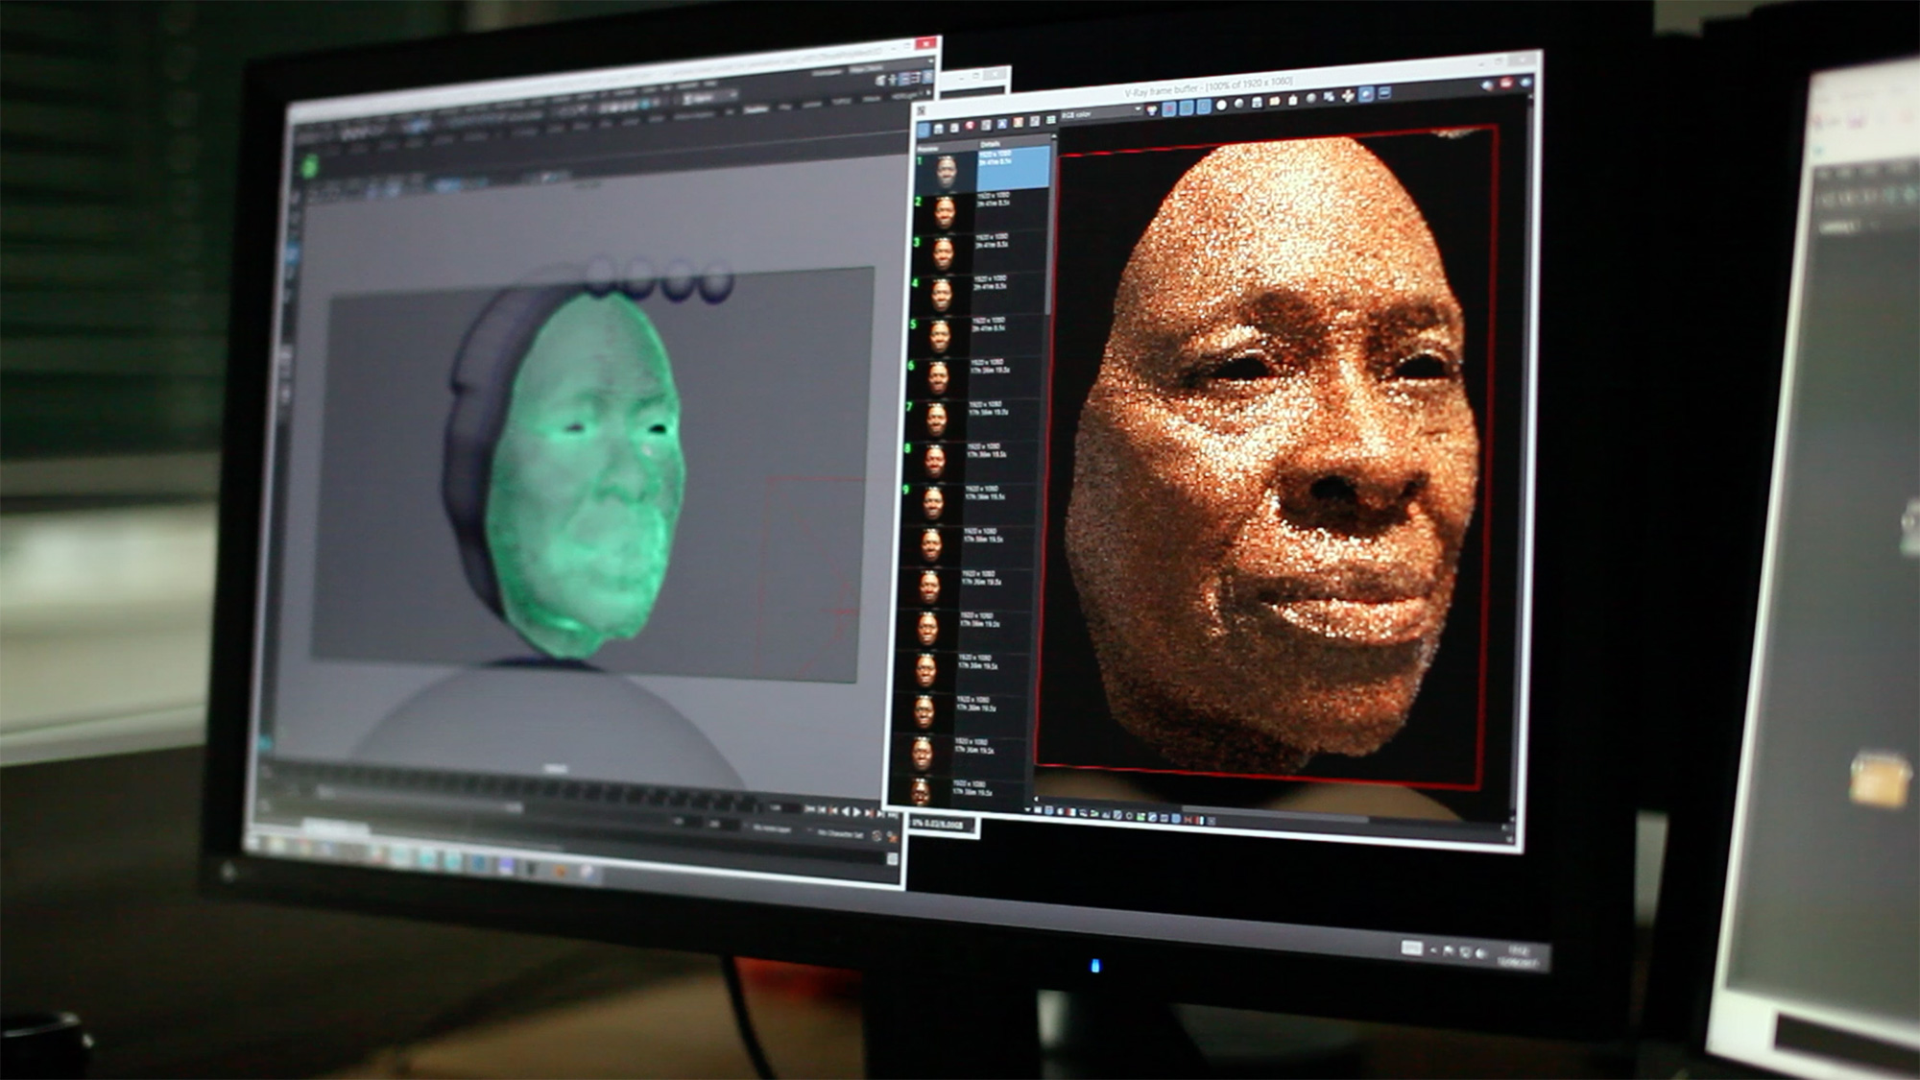Screen dimensions: 1920x1080
Task: Toggle the red channel button
Action: click(1168, 108)
